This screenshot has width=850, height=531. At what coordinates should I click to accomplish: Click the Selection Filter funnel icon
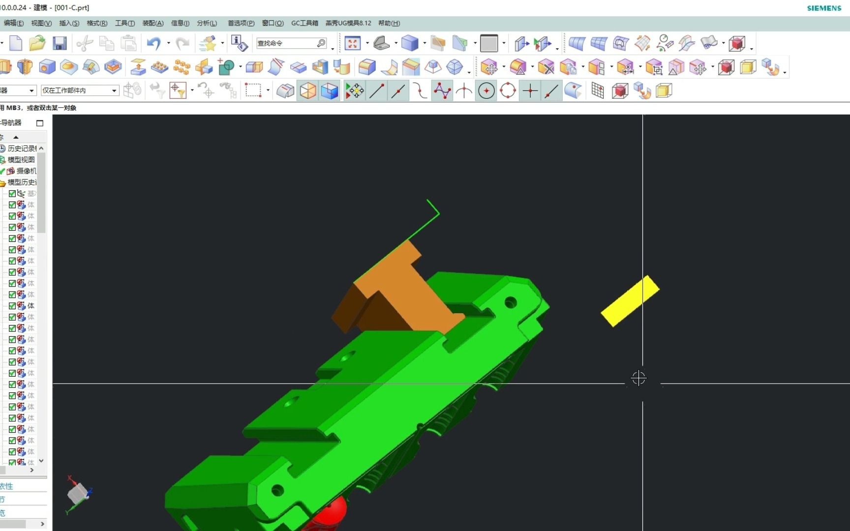(x=178, y=90)
